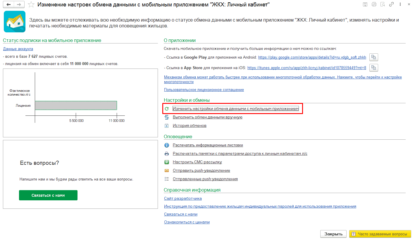Open the play.google.com store URL
This screenshot has width=415, height=240.
312,57
